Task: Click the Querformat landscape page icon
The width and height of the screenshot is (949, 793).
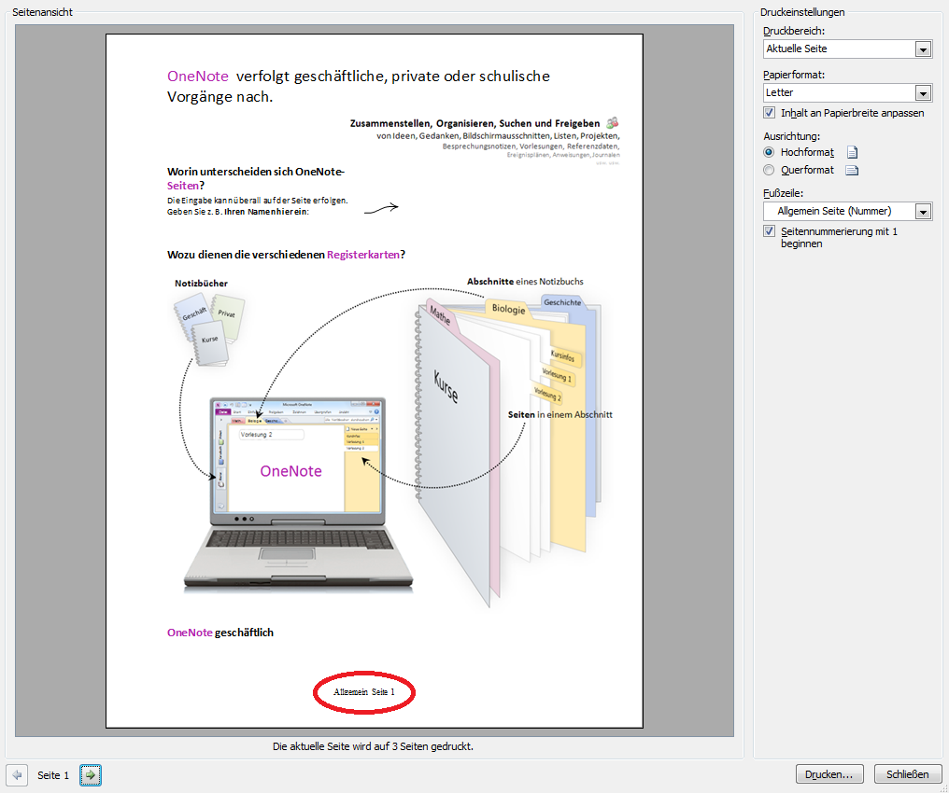Action: pos(852,171)
